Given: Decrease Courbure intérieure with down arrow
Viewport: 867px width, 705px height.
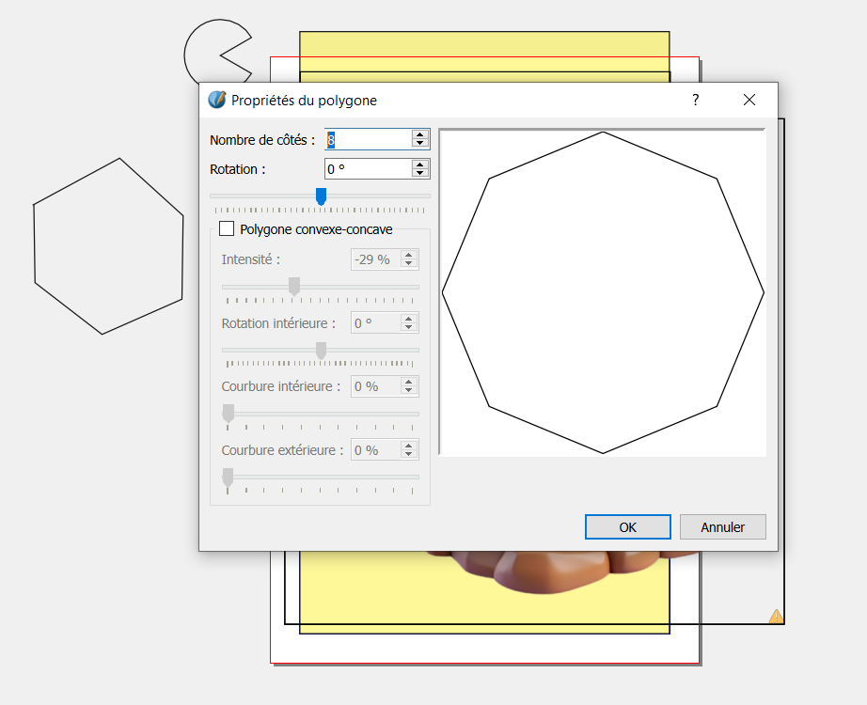Looking at the screenshot, I should point(409,390).
